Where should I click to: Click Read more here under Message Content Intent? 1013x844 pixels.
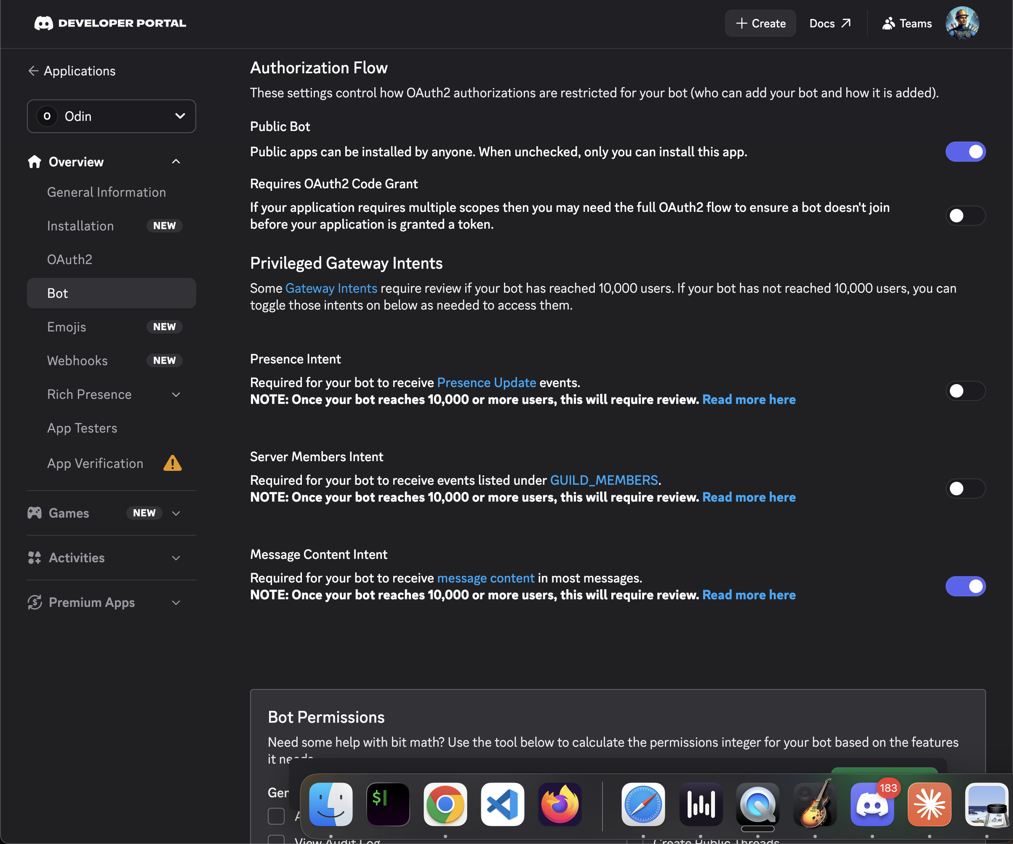coord(749,595)
